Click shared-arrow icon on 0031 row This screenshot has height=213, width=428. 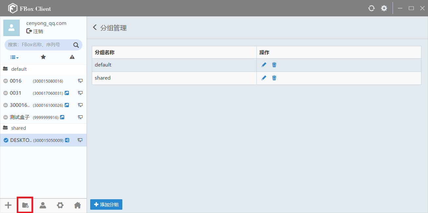[67, 93]
